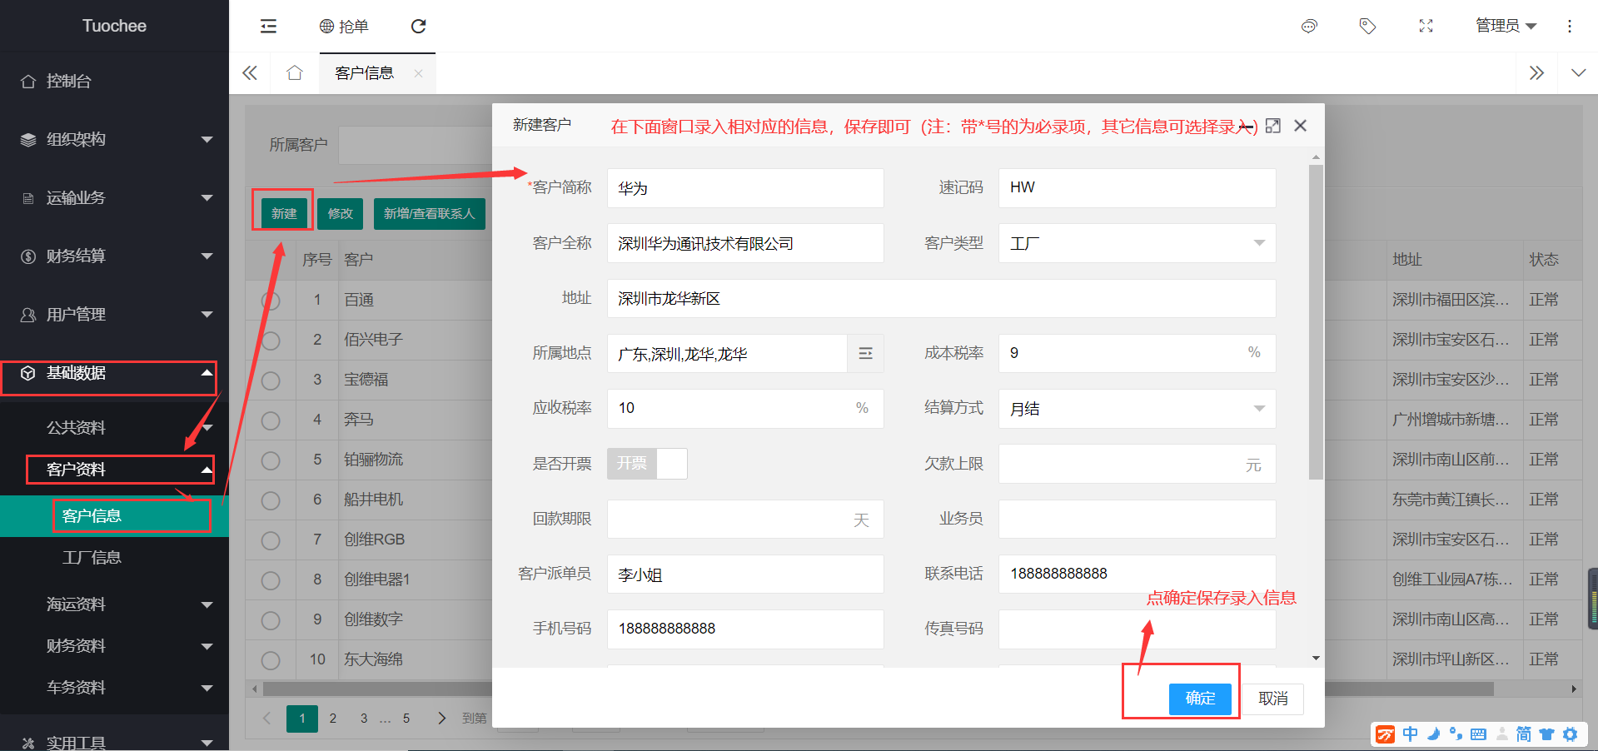Maximize the 新建客户 dialog
This screenshot has width=1598, height=751.
pos(1272,126)
